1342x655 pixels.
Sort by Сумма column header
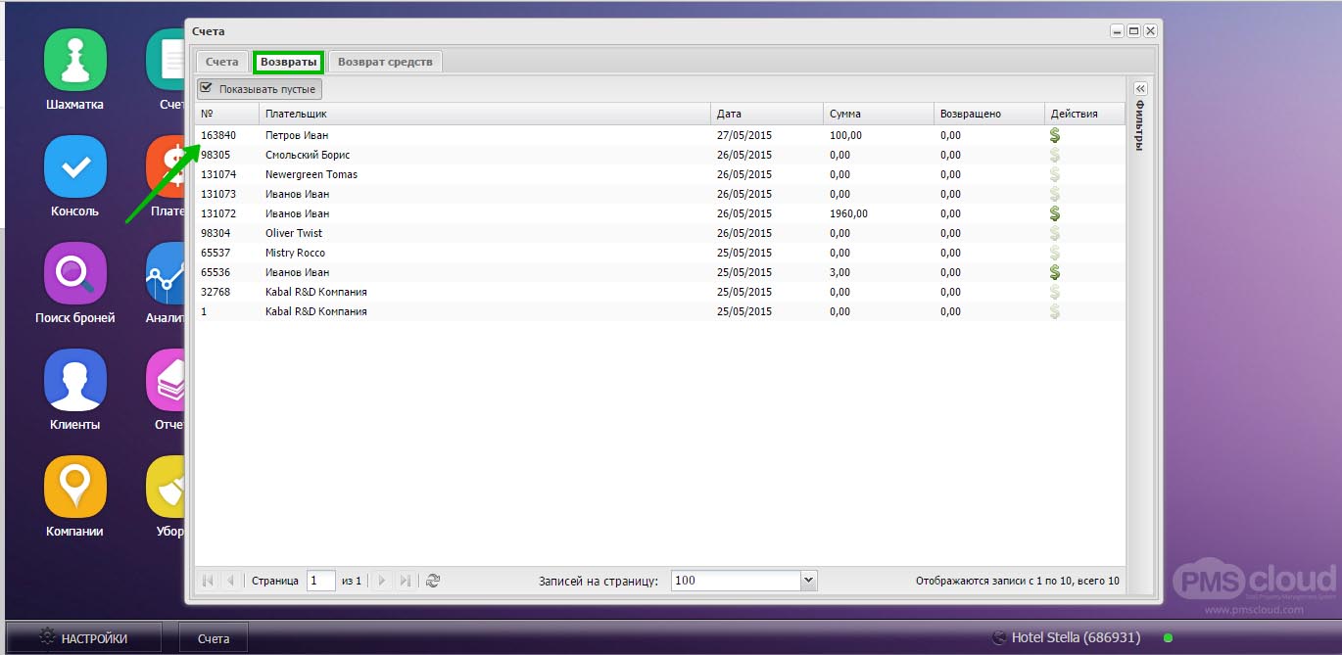click(879, 114)
